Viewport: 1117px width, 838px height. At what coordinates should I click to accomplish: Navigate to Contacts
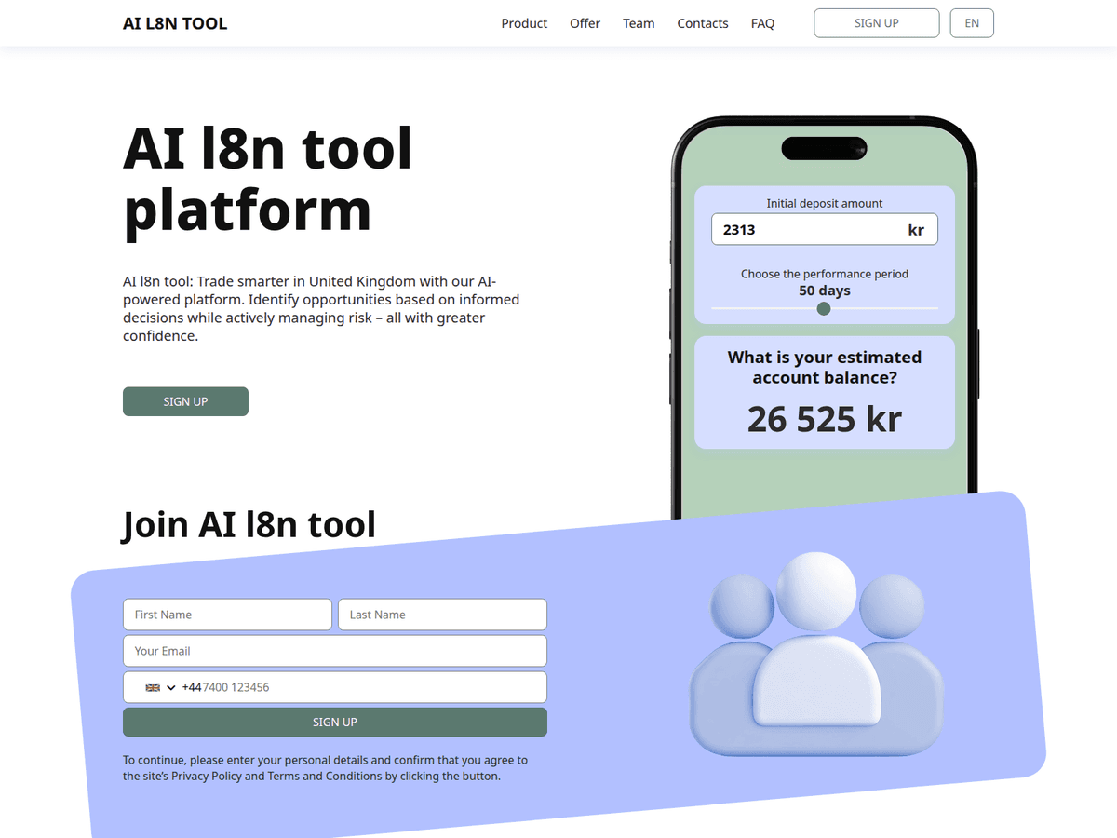coord(703,23)
